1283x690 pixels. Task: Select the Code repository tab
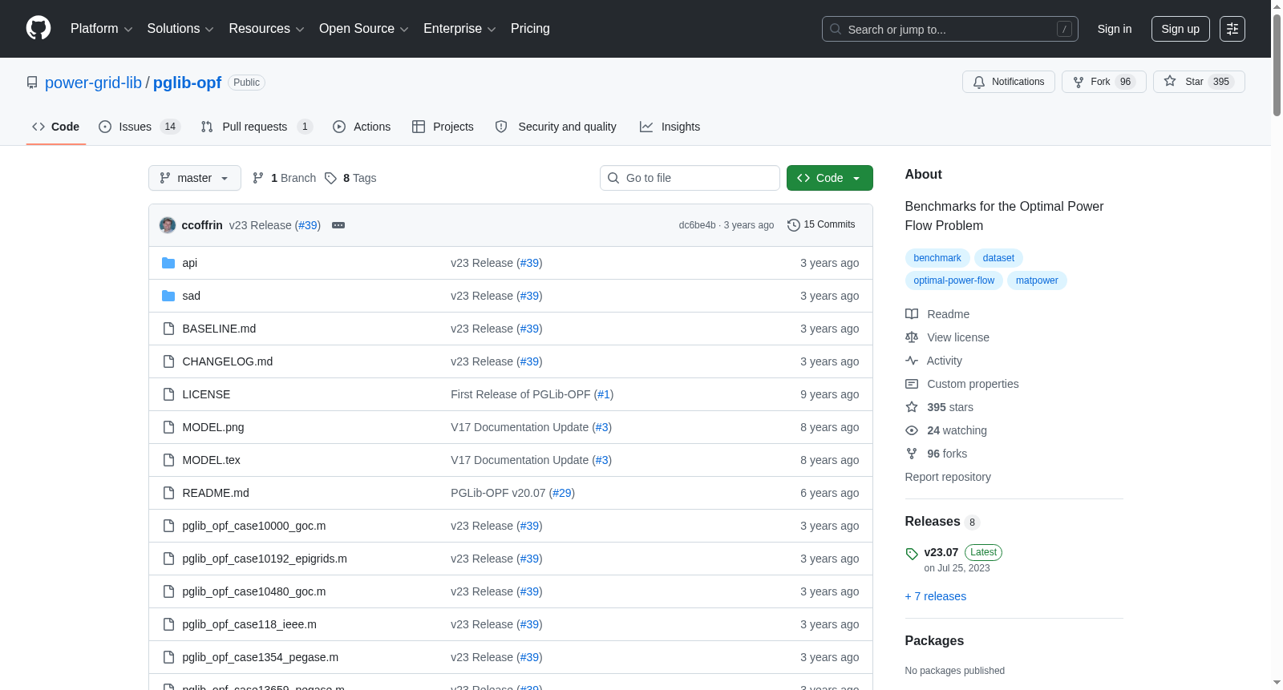(x=56, y=127)
